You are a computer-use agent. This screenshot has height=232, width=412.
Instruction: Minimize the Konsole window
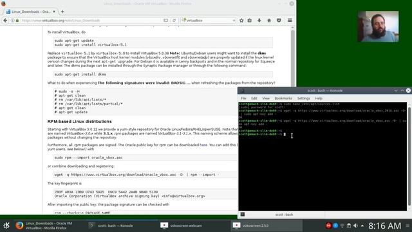point(396,90)
